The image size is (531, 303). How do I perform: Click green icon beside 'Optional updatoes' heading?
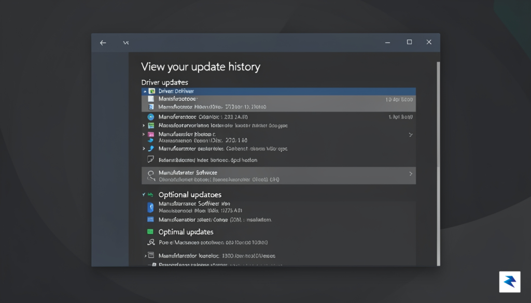(x=151, y=195)
